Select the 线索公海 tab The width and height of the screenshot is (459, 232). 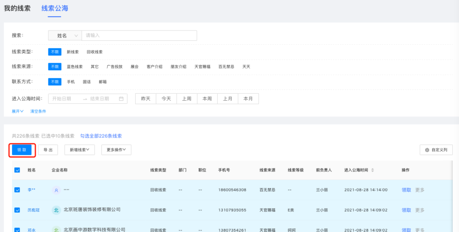[x=54, y=8]
